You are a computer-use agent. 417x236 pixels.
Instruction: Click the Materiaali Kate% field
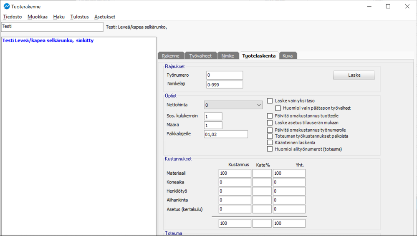[x=262, y=173]
